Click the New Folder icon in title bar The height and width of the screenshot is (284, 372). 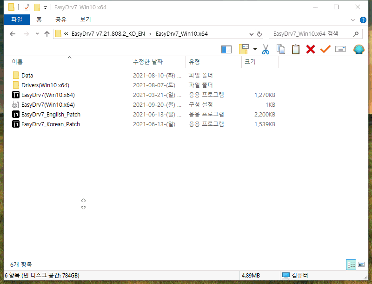click(x=37, y=7)
